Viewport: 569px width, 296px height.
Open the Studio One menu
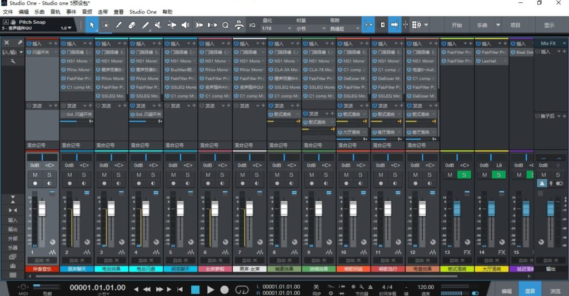pyautogui.click(x=143, y=12)
